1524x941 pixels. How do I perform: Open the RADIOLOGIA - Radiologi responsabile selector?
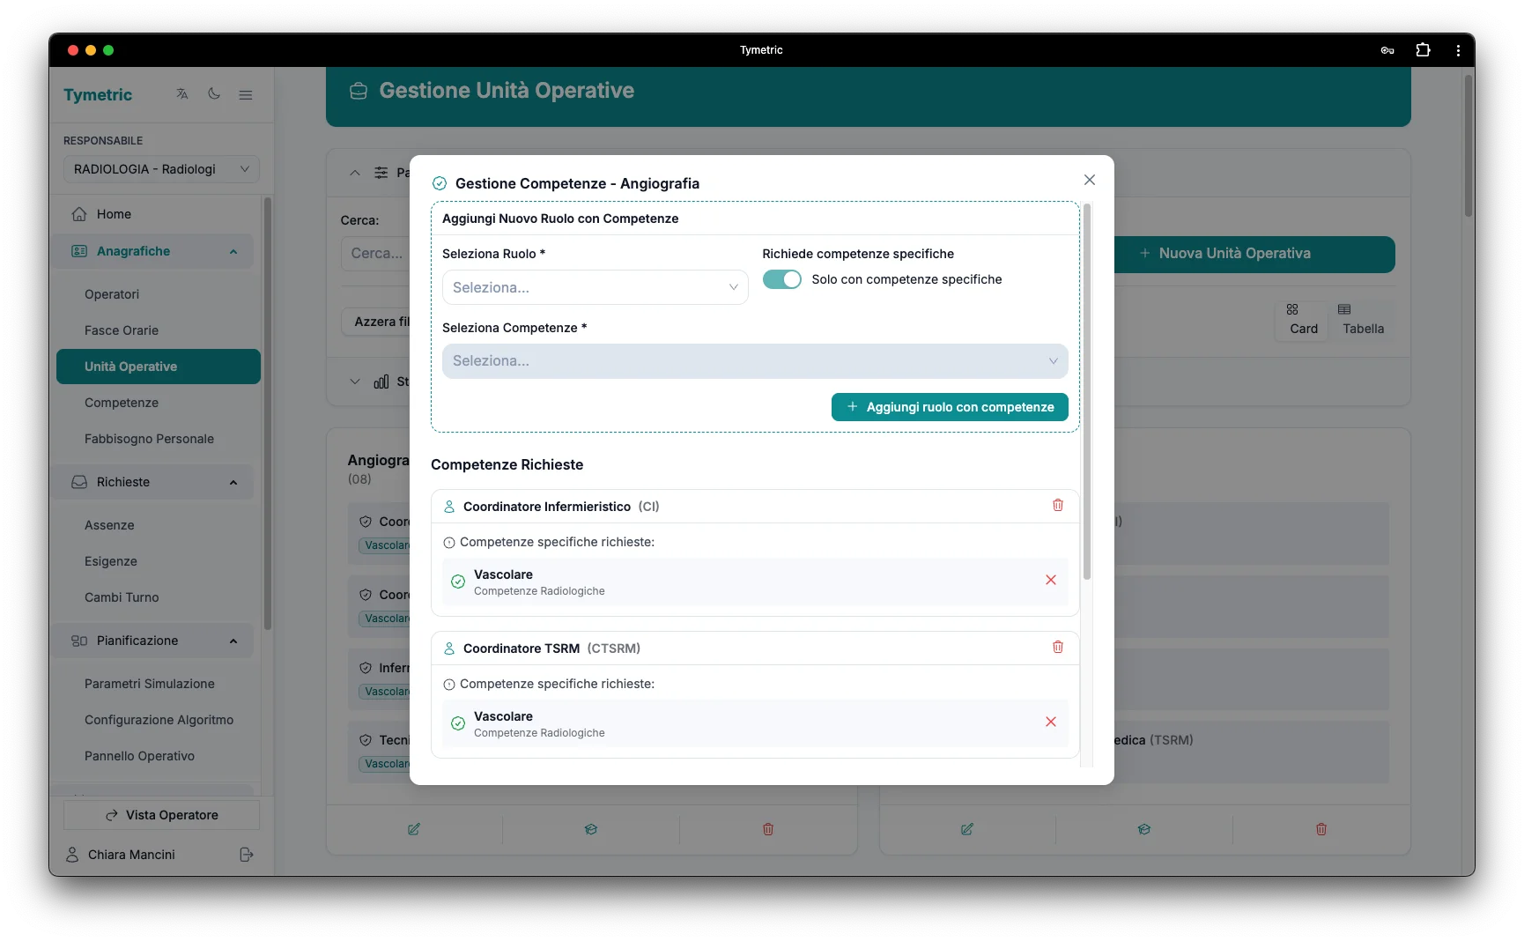160,168
